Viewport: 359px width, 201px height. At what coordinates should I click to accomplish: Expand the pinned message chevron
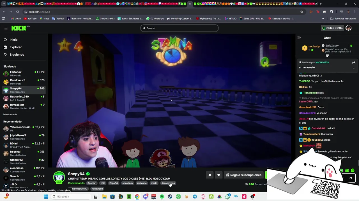[x=353, y=68]
